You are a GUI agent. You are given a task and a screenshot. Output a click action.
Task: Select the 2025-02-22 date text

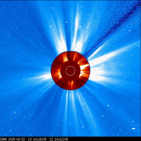[x=17, y=139]
